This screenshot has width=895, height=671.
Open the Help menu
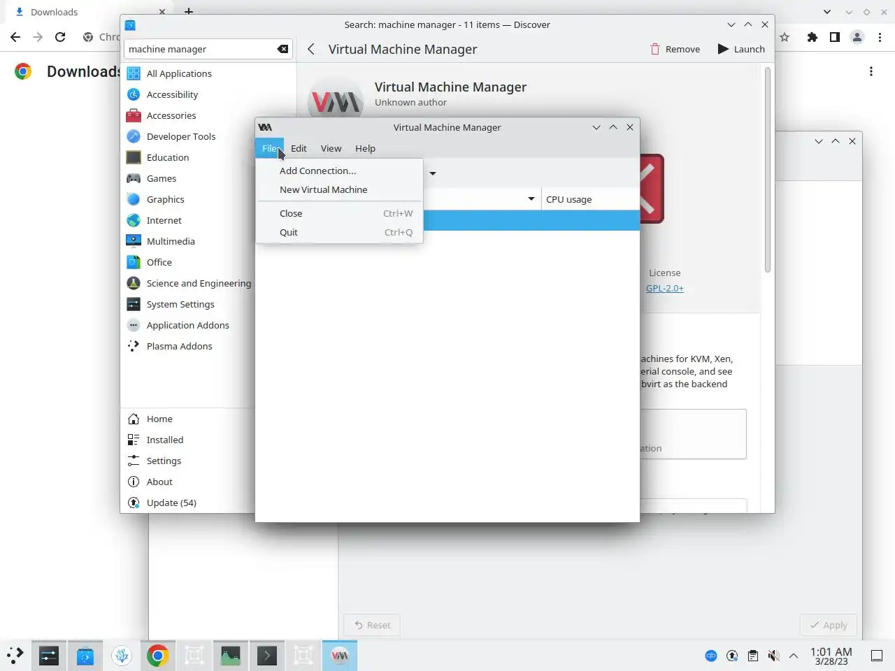coord(365,148)
